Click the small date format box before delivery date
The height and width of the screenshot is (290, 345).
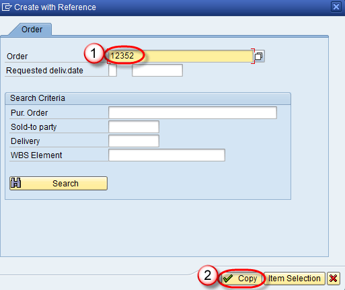[112, 71]
